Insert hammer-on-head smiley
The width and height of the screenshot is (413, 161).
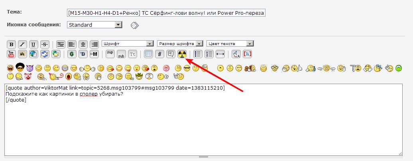coord(355,68)
